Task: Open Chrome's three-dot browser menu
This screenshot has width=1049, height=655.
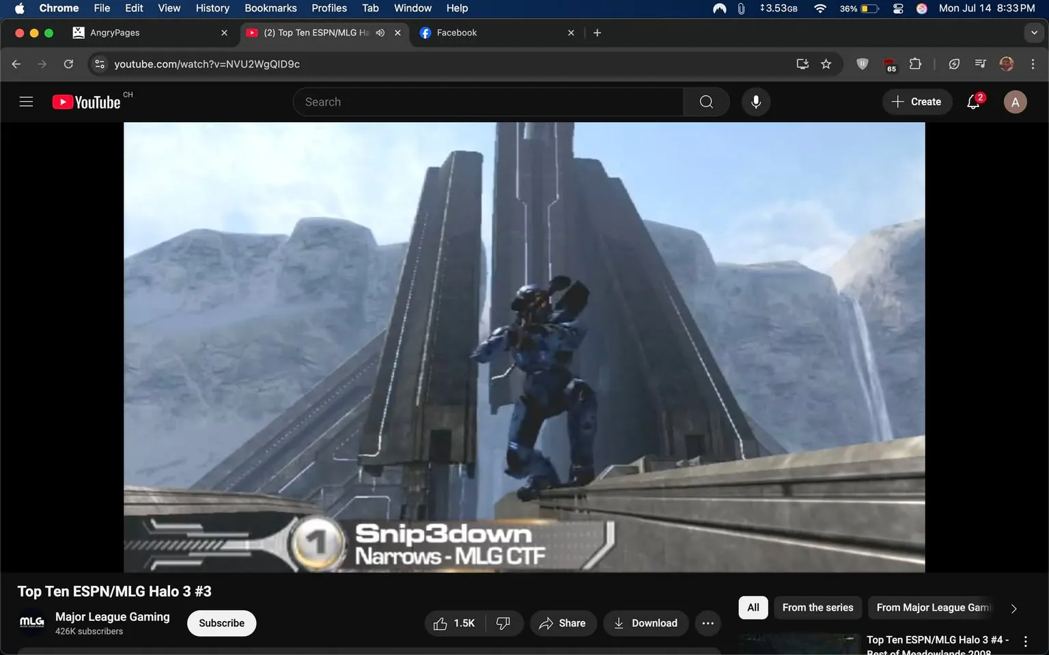Action: point(1033,63)
